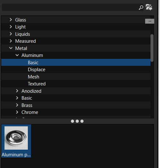Collapse the Aluminum subfolder
The image size is (160, 168).
[x=17, y=55]
